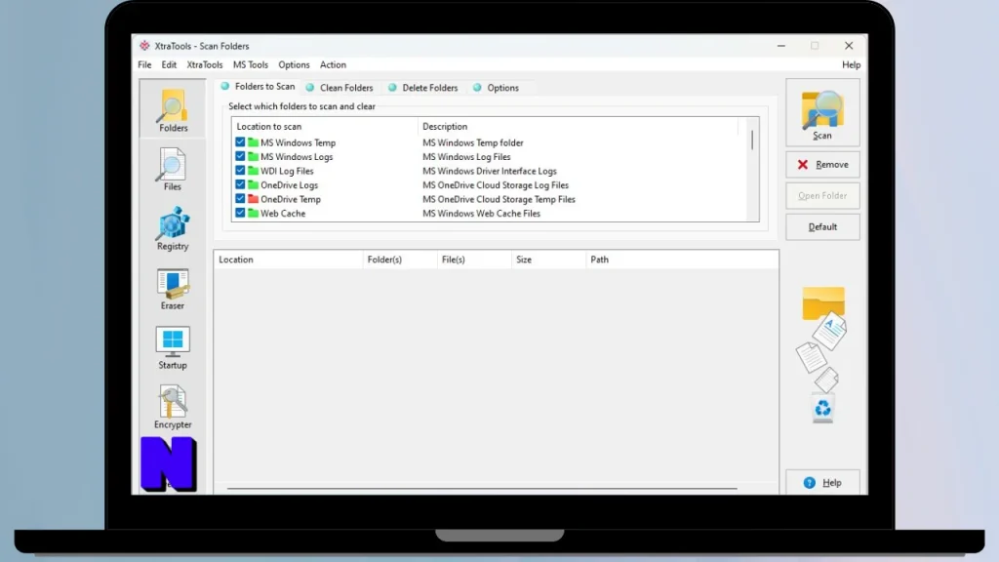
Task: Select MS Windows Driver Interface Logs text
Action: (490, 171)
